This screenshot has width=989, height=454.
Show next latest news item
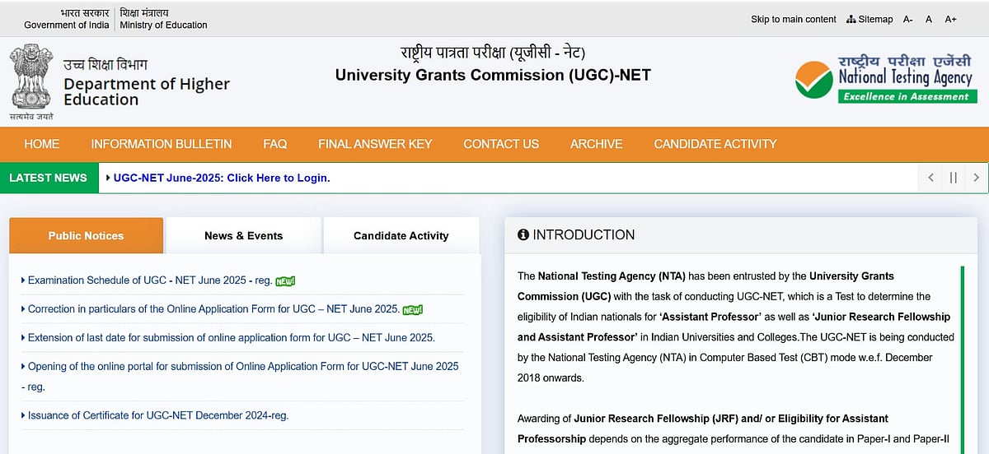(976, 178)
